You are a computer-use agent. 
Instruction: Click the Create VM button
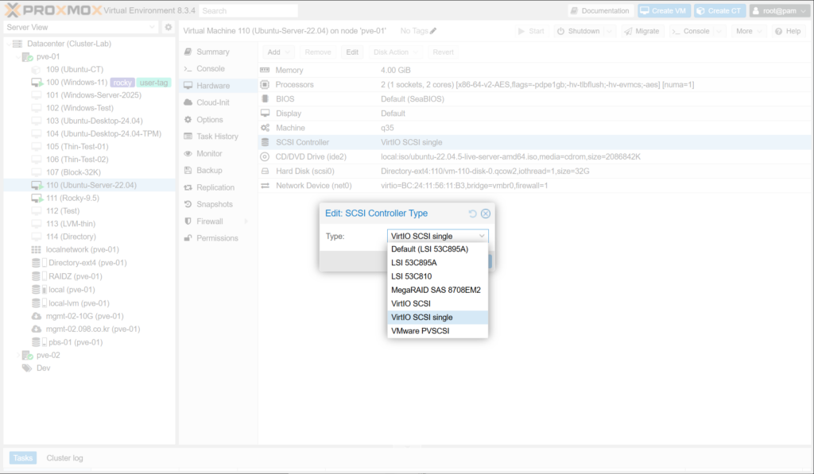click(665, 10)
